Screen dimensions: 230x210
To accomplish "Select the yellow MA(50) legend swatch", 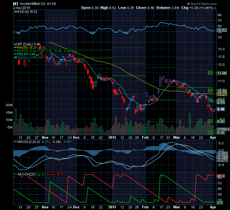I will click(x=15, y=48).
